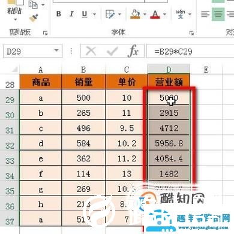This screenshot has height=234, width=234.
Task: Open font color dropdown arrow
Action: 164,14
